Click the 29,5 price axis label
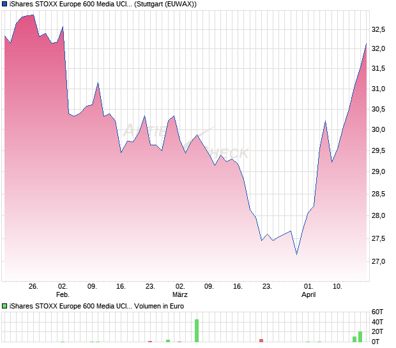The image size is (396, 348). (378, 150)
